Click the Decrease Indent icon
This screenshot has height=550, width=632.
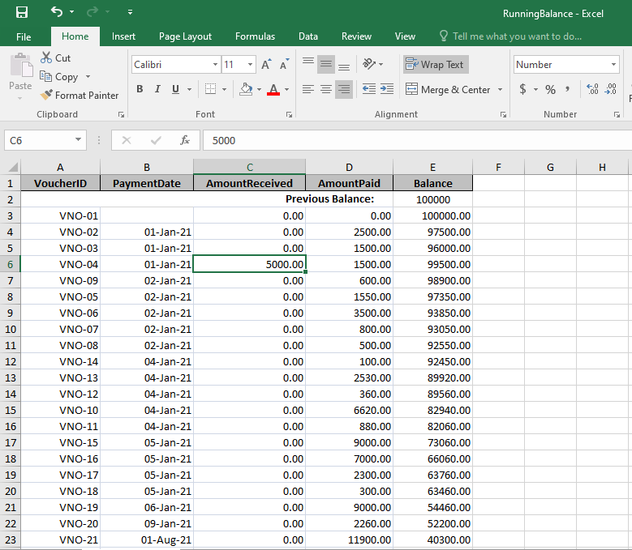tap(369, 89)
